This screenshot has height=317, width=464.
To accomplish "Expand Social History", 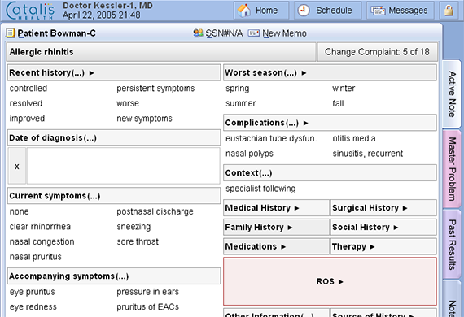I will click(x=383, y=228).
